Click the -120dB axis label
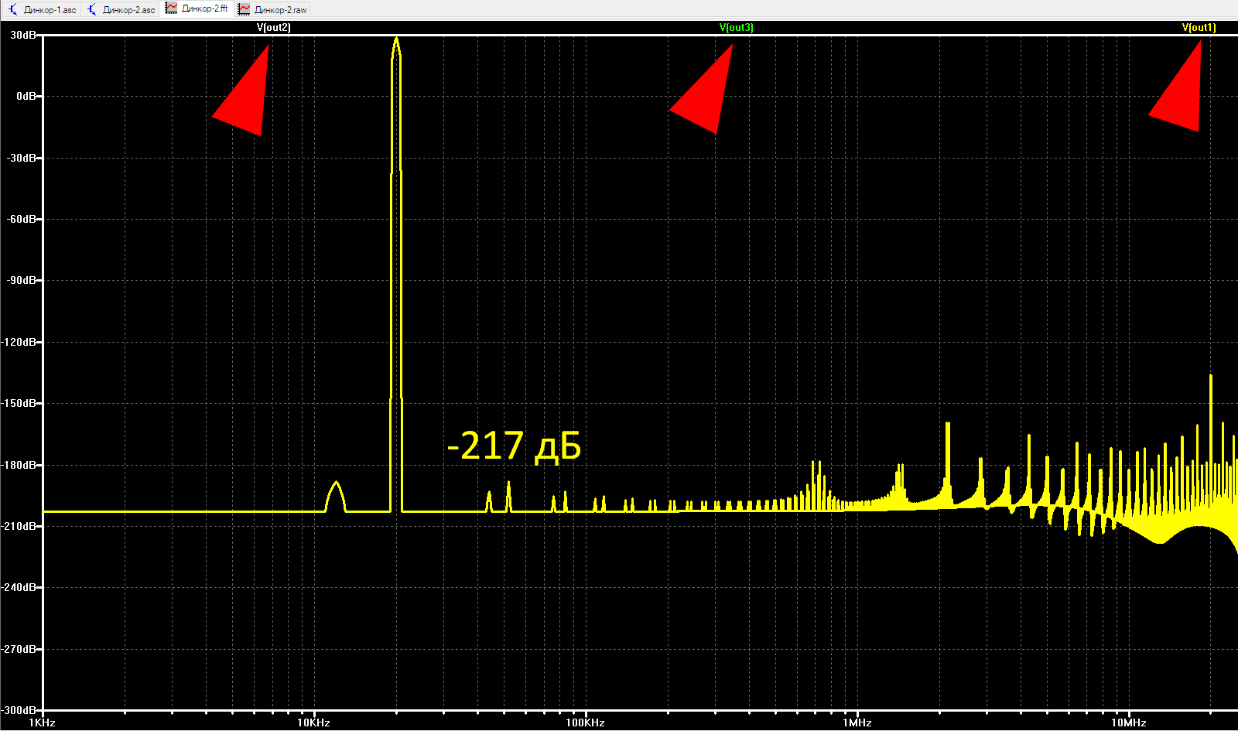1238x731 pixels. (x=19, y=342)
